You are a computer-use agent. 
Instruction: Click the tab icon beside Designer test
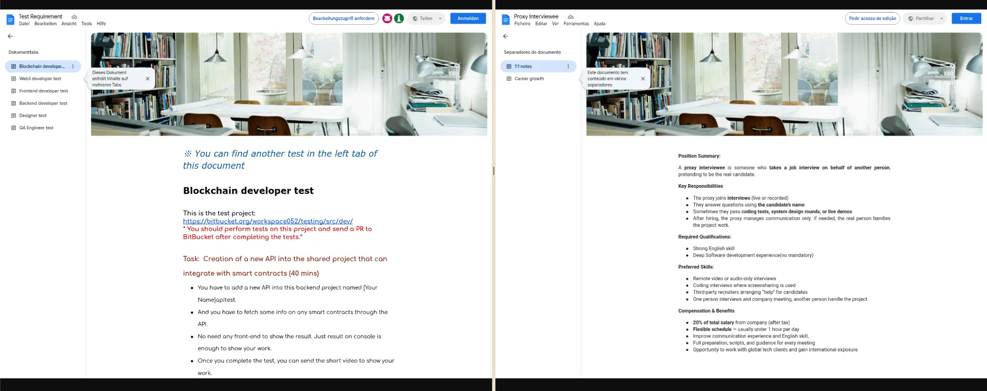(14, 116)
